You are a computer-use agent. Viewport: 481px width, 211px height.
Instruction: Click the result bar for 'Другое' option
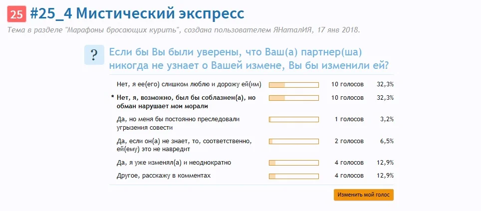(x=293, y=176)
